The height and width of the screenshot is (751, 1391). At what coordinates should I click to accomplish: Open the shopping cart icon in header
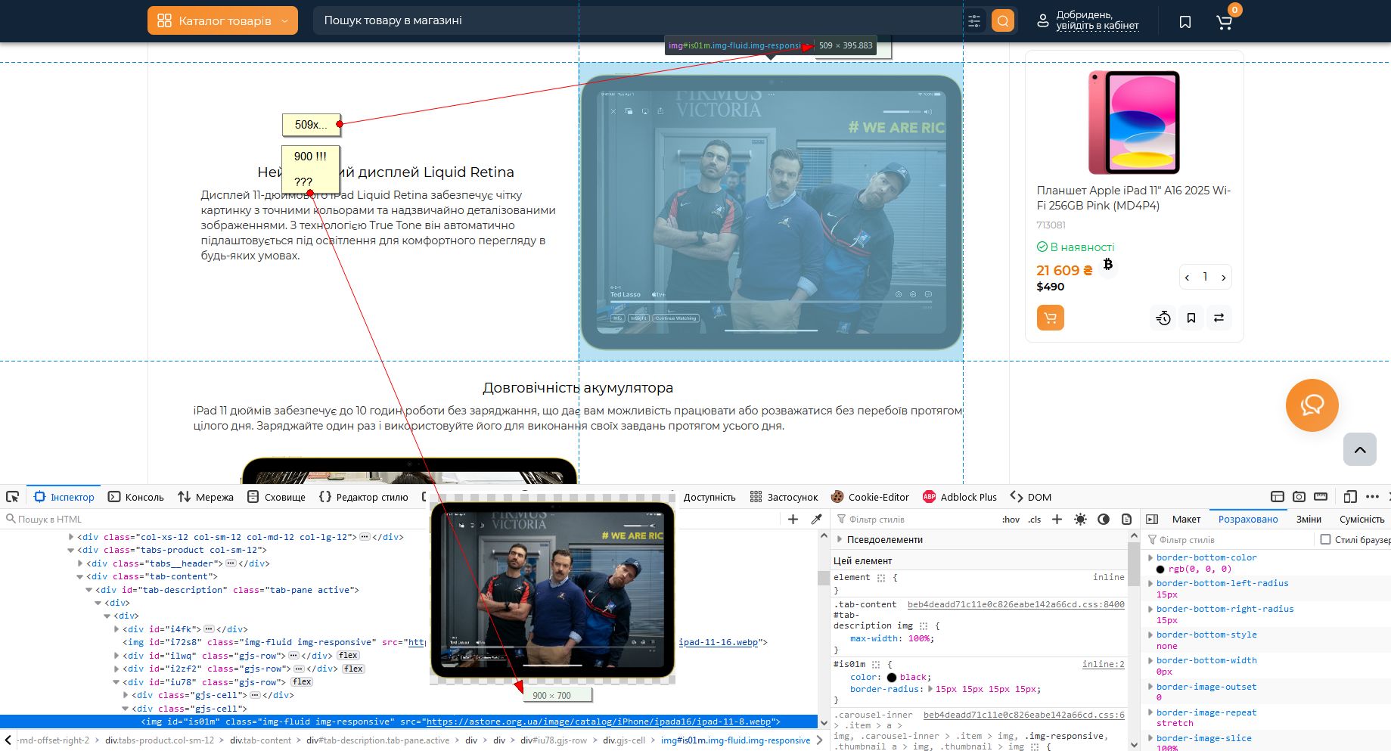pyautogui.click(x=1224, y=22)
